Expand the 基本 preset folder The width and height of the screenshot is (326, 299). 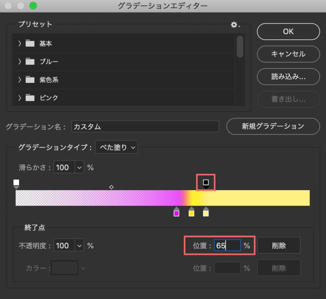[x=19, y=43]
